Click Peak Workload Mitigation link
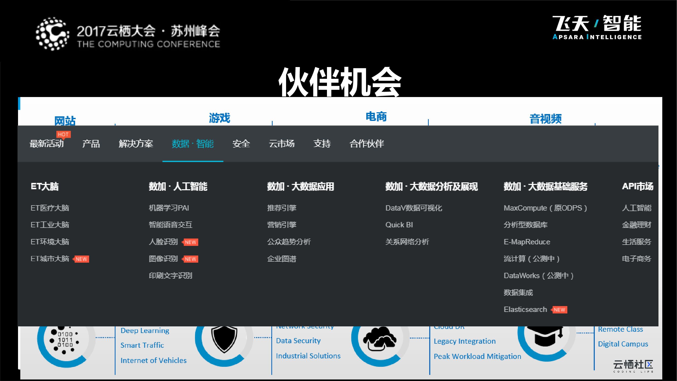This screenshot has height=381, width=677. [x=477, y=357]
